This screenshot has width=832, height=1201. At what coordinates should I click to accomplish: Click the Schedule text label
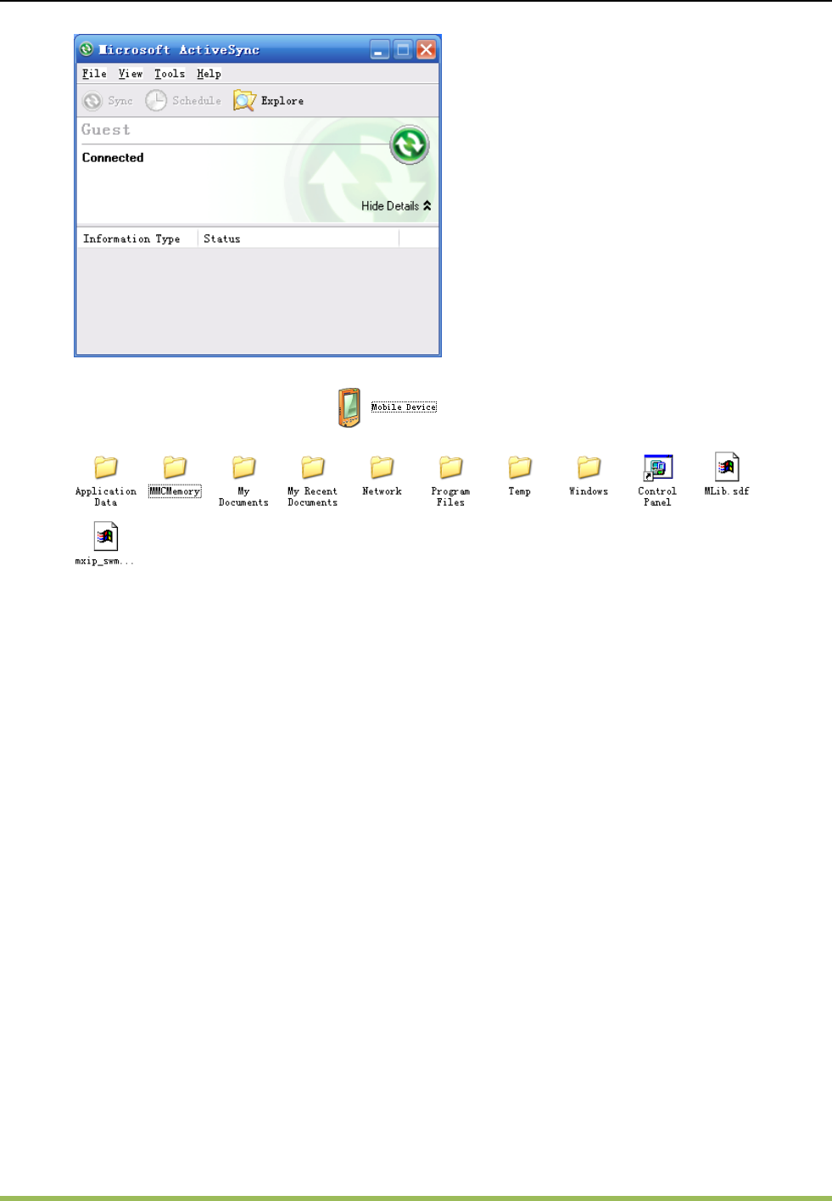click(x=197, y=100)
